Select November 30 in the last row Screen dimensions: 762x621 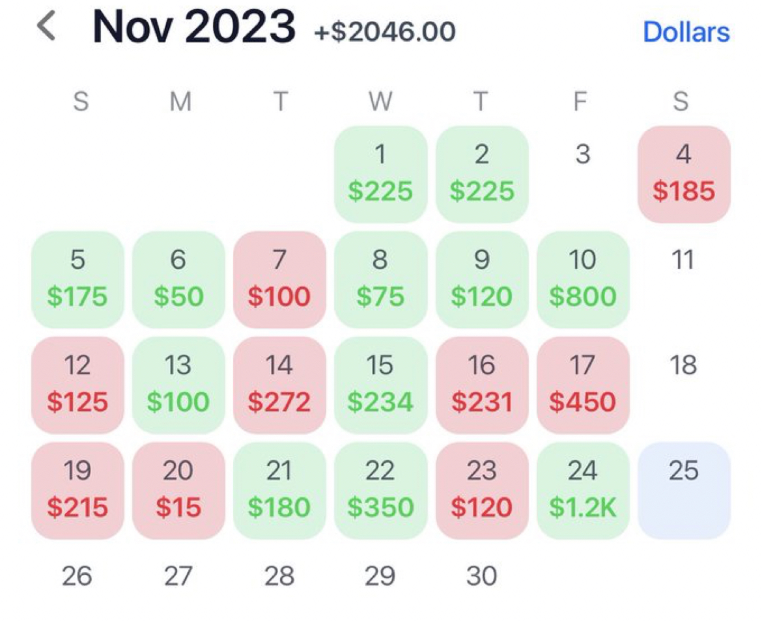tap(482, 576)
